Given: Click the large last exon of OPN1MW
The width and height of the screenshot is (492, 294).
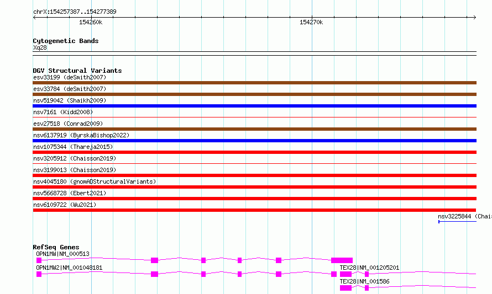Looking at the screenshot, I should [x=342, y=260].
